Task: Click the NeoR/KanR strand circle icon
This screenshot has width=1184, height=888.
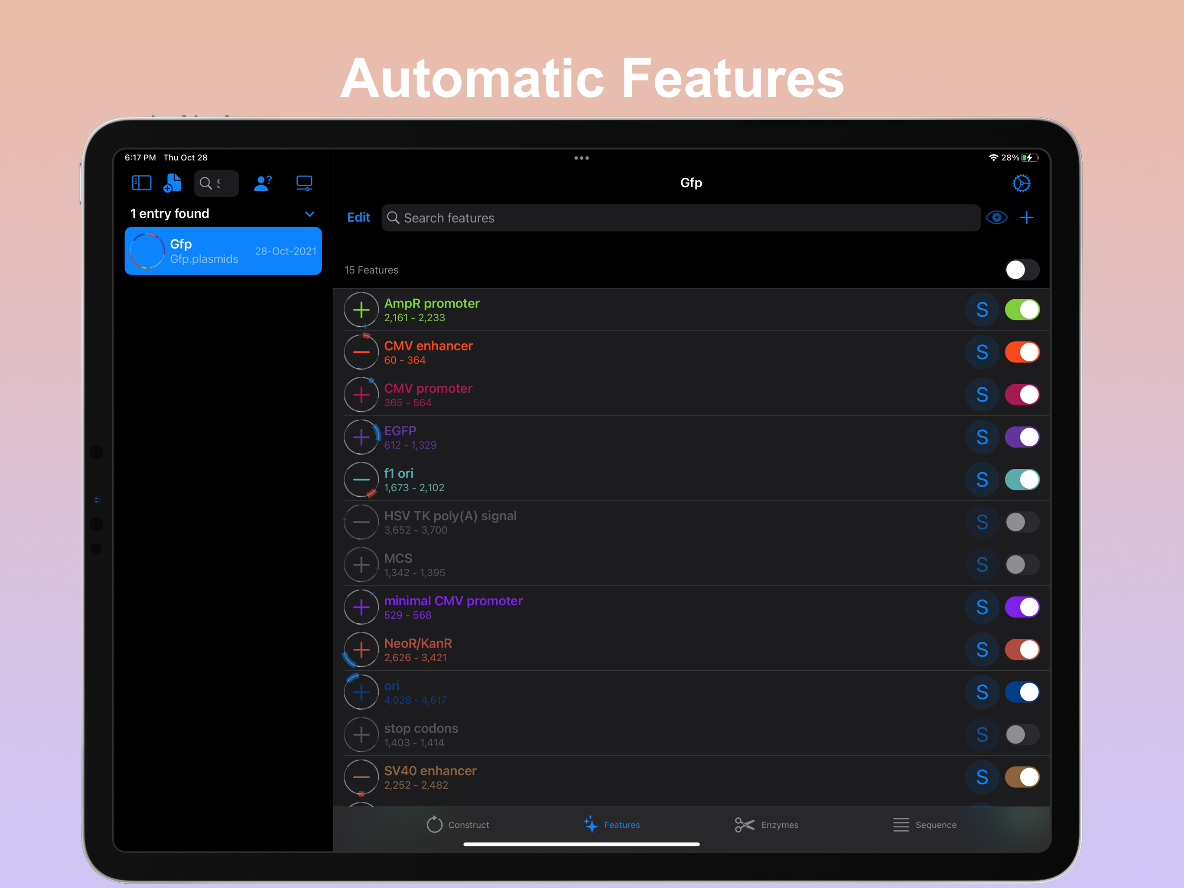Action: 361,650
